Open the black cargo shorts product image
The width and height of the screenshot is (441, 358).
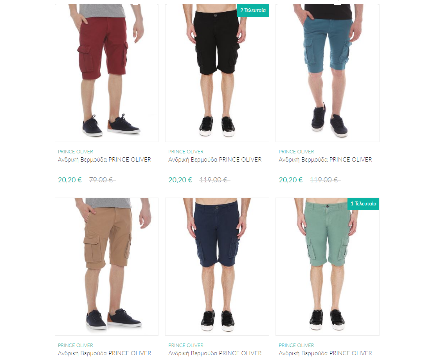click(x=217, y=73)
